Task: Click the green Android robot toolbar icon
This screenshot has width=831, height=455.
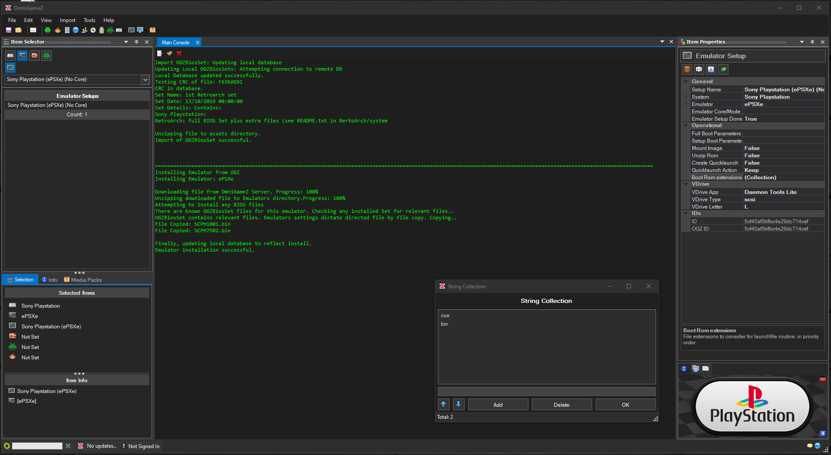Action: [x=47, y=30]
